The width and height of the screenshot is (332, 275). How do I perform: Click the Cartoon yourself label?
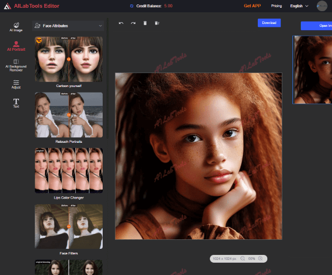(x=69, y=86)
